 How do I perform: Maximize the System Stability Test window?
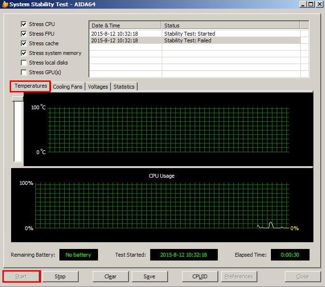coord(311,4)
